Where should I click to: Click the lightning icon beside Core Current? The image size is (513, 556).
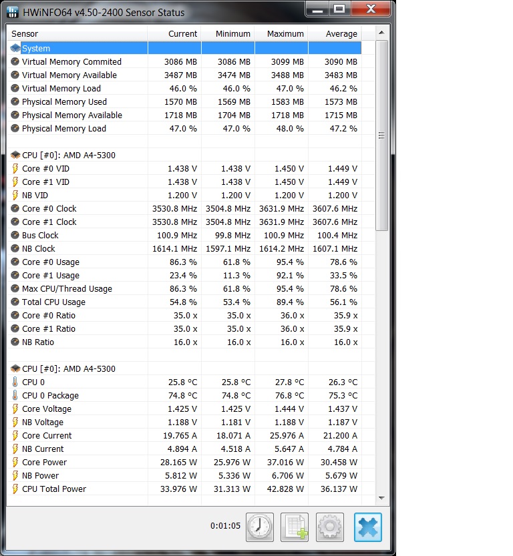[x=15, y=435]
